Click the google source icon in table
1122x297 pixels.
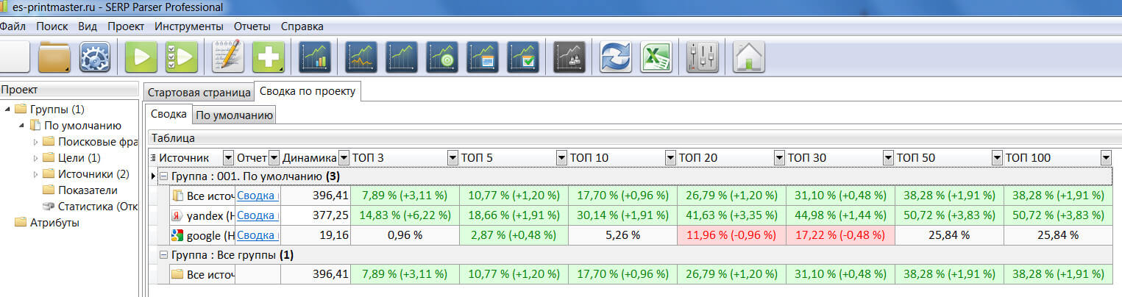(177, 235)
